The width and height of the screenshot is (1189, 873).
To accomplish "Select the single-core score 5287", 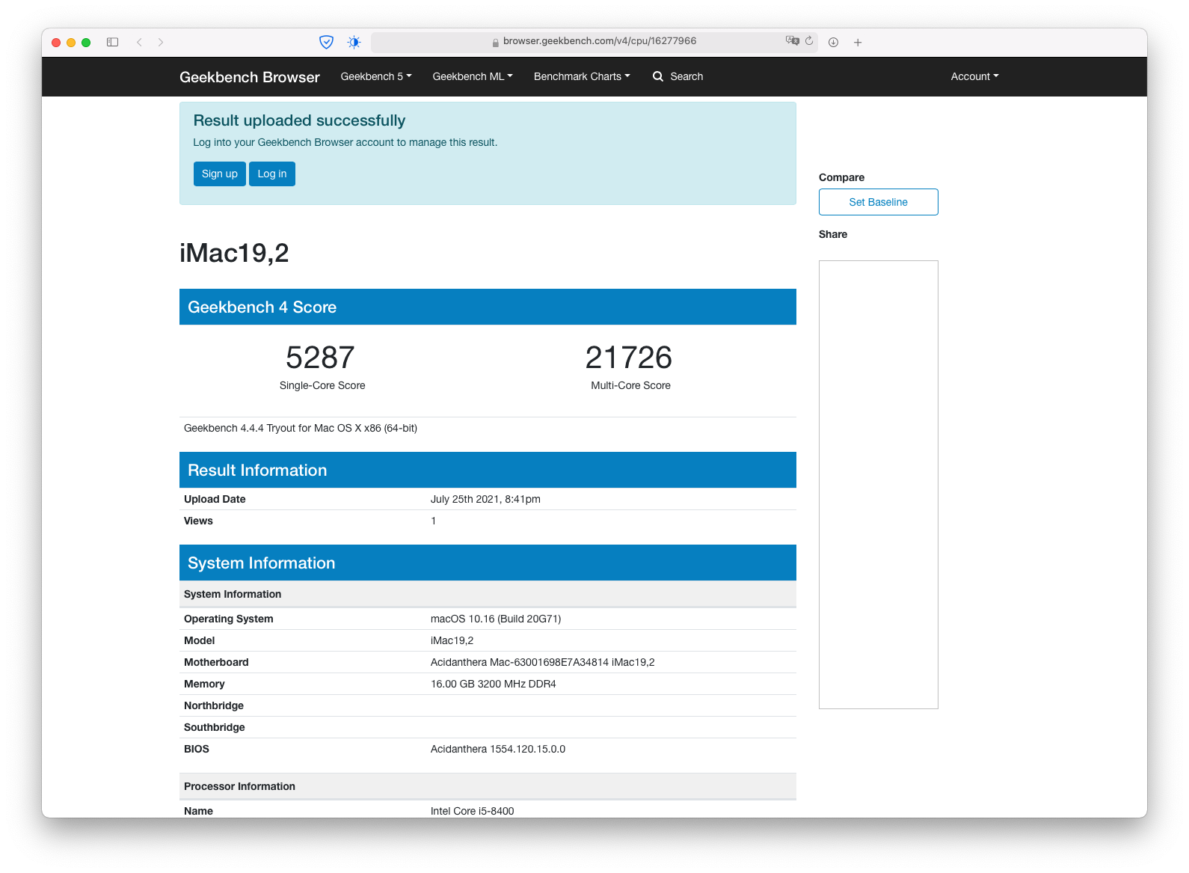I will (321, 358).
